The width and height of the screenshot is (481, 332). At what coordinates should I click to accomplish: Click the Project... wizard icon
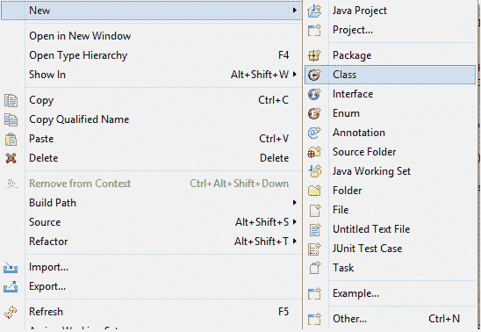(x=314, y=30)
